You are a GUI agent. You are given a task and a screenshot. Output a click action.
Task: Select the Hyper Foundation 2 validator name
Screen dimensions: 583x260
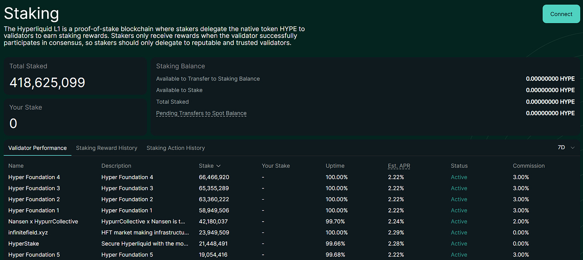pyautogui.click(x=34, y=199)
